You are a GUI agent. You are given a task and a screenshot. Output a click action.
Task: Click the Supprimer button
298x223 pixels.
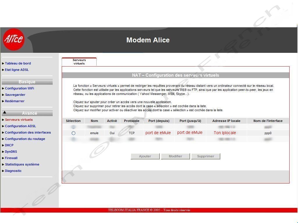206,156
